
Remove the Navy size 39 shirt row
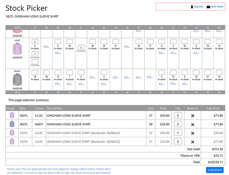192,124
